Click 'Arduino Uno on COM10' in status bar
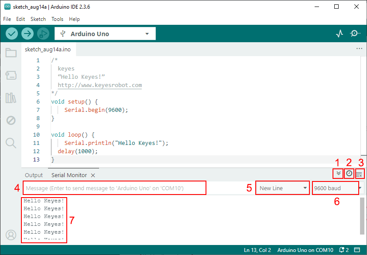This screenshot has width=367, height=255. coord(305,250)
